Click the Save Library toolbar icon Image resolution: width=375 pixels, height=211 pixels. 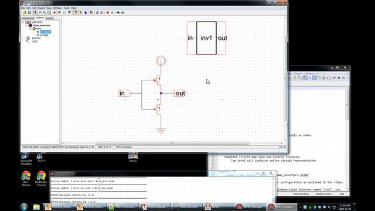pos(29,12)
